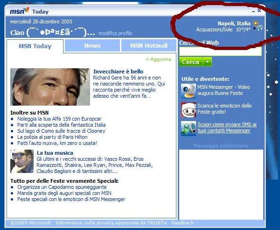Viewport: 280px width, 230px height.
Task: Open the MSN Messenger webcam icon
Action: 189,91
